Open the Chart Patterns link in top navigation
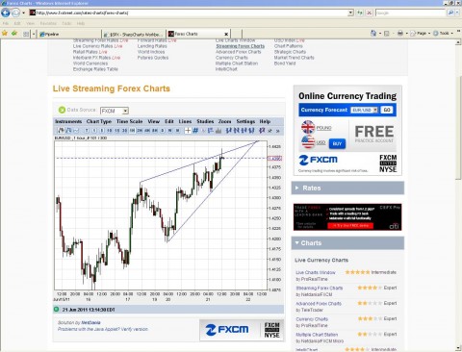The width and height of the screenshot is (462, 352). pyautogui.click(x=289, y=46)
